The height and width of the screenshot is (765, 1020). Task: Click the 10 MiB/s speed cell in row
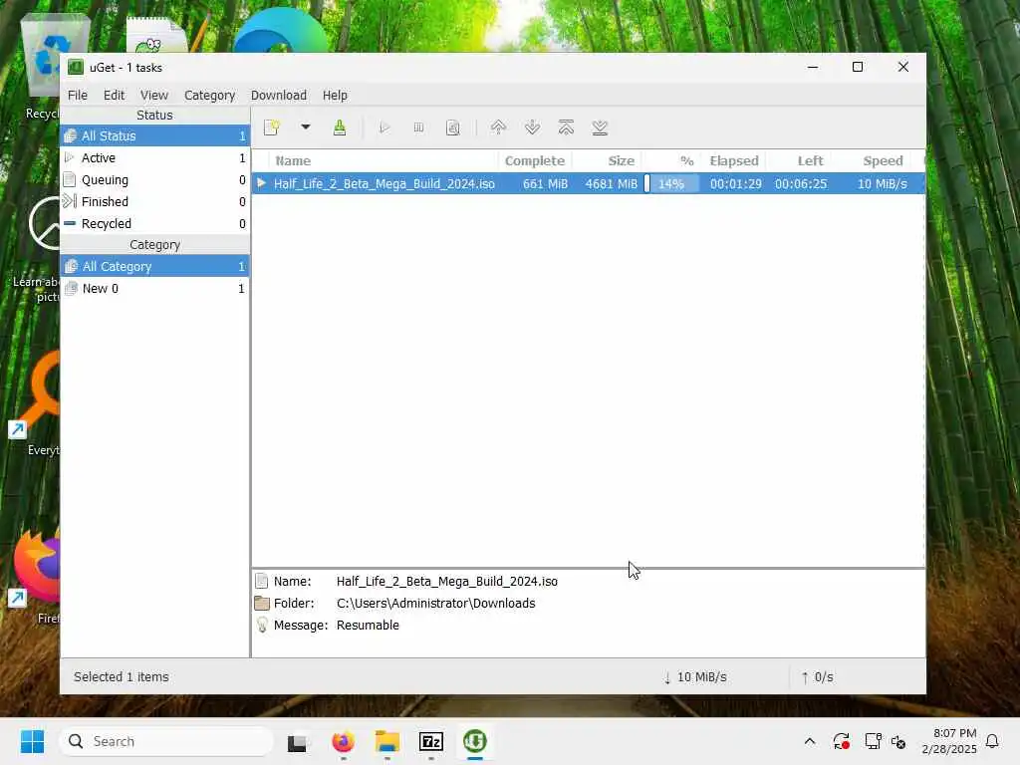click(x=883, y=184)
